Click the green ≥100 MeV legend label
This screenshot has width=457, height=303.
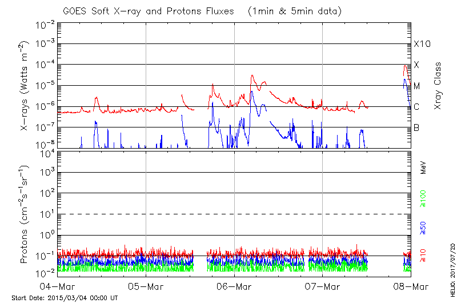click(x=423, y=202)
